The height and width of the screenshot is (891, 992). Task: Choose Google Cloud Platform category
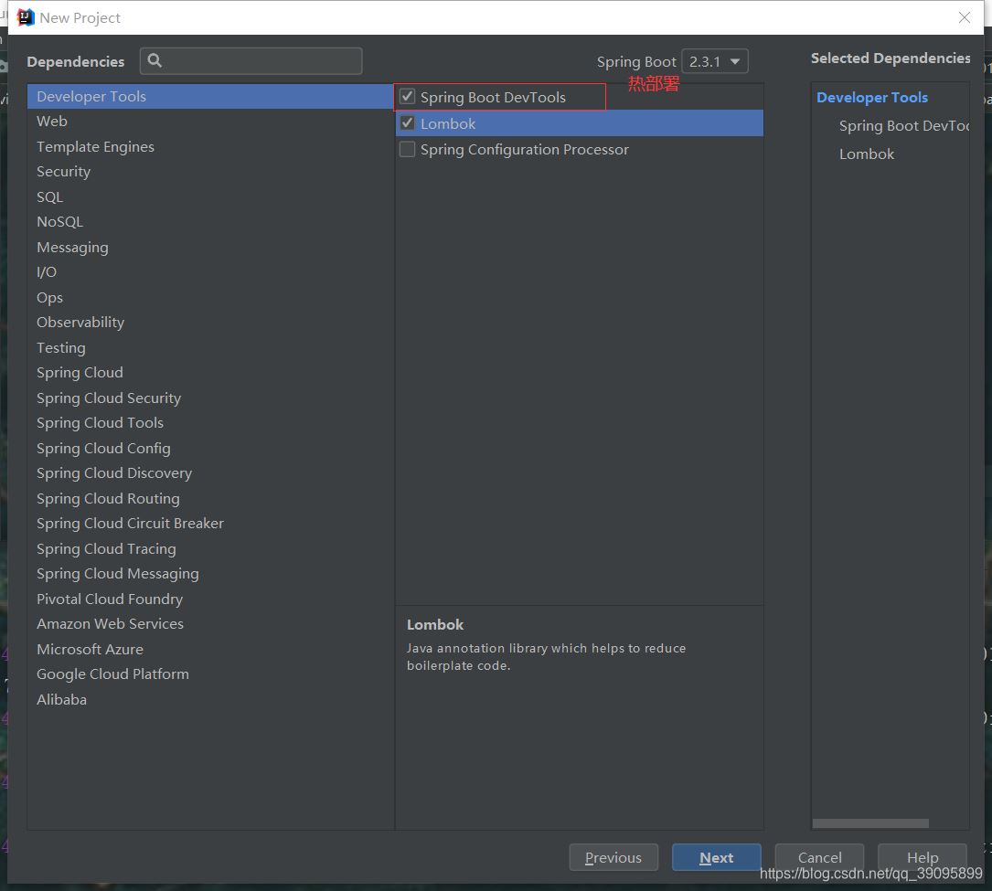[x=210, y=674]
